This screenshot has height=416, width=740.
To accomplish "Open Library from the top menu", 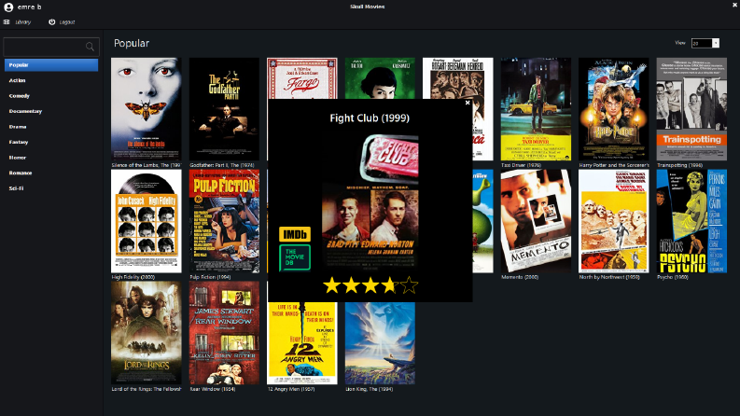I will (18, 22).
